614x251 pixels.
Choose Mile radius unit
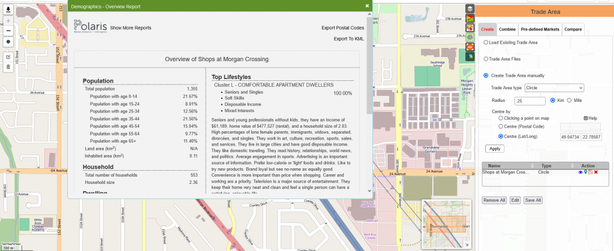[570, 100]
